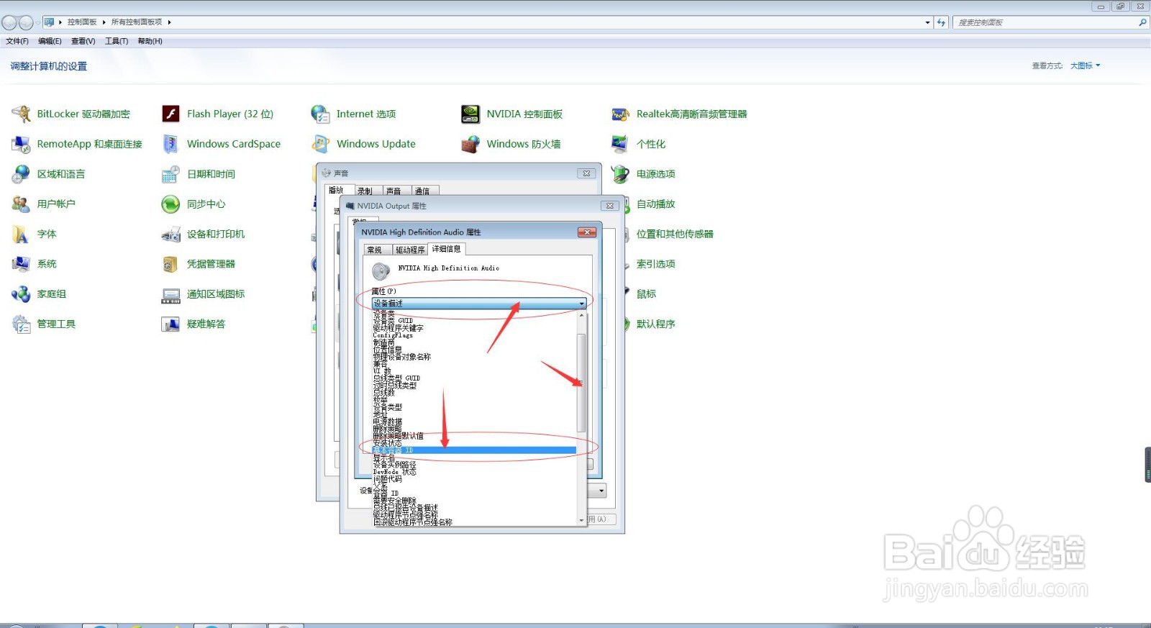
Task: Open 电源选项
Action: tap(643, 174)
